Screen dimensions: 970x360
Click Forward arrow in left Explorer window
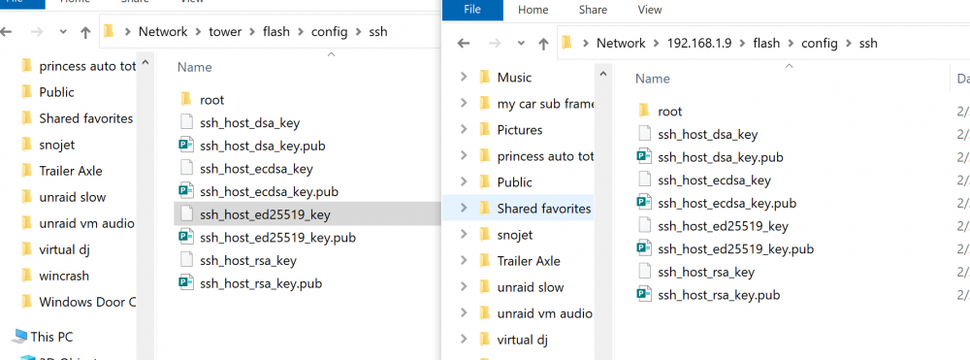37,32
